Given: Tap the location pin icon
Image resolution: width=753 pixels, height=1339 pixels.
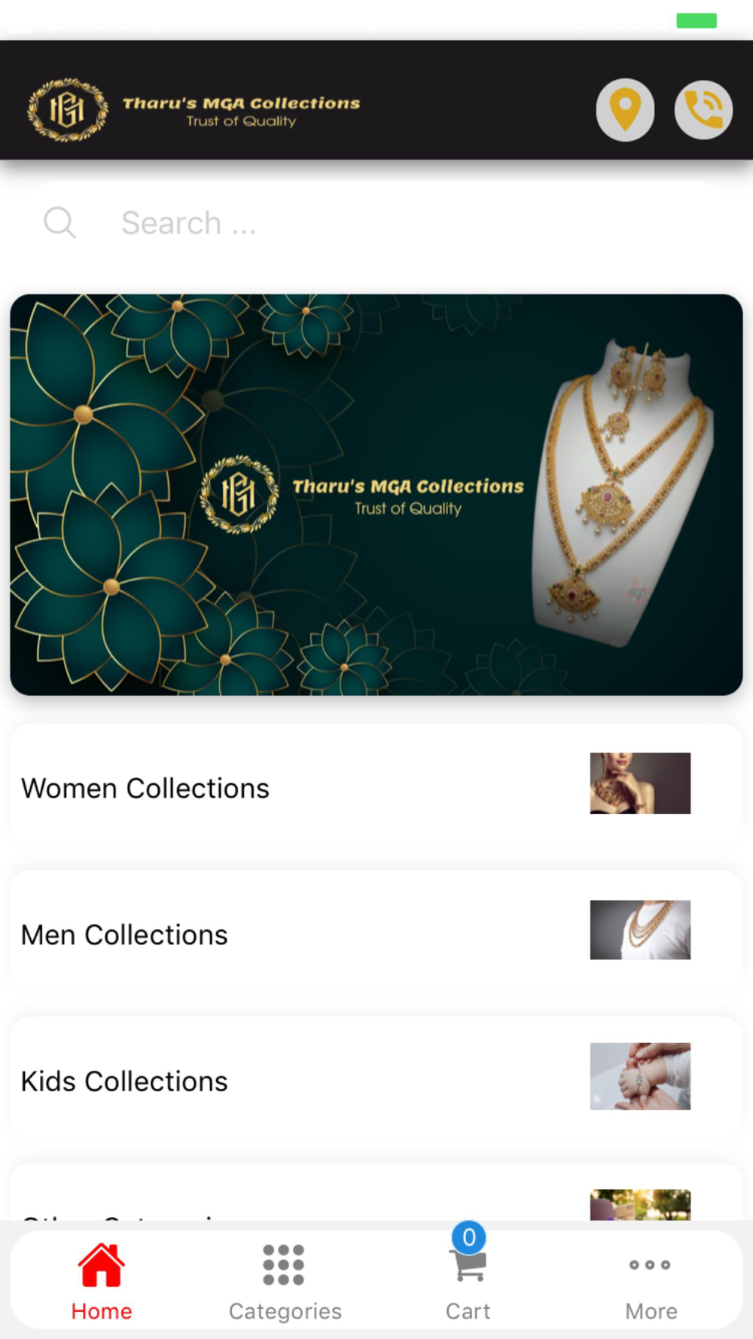Looking at the screenshot, I should point(625,110).
